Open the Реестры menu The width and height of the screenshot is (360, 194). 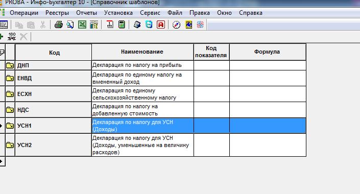click(x=57, y=13)
